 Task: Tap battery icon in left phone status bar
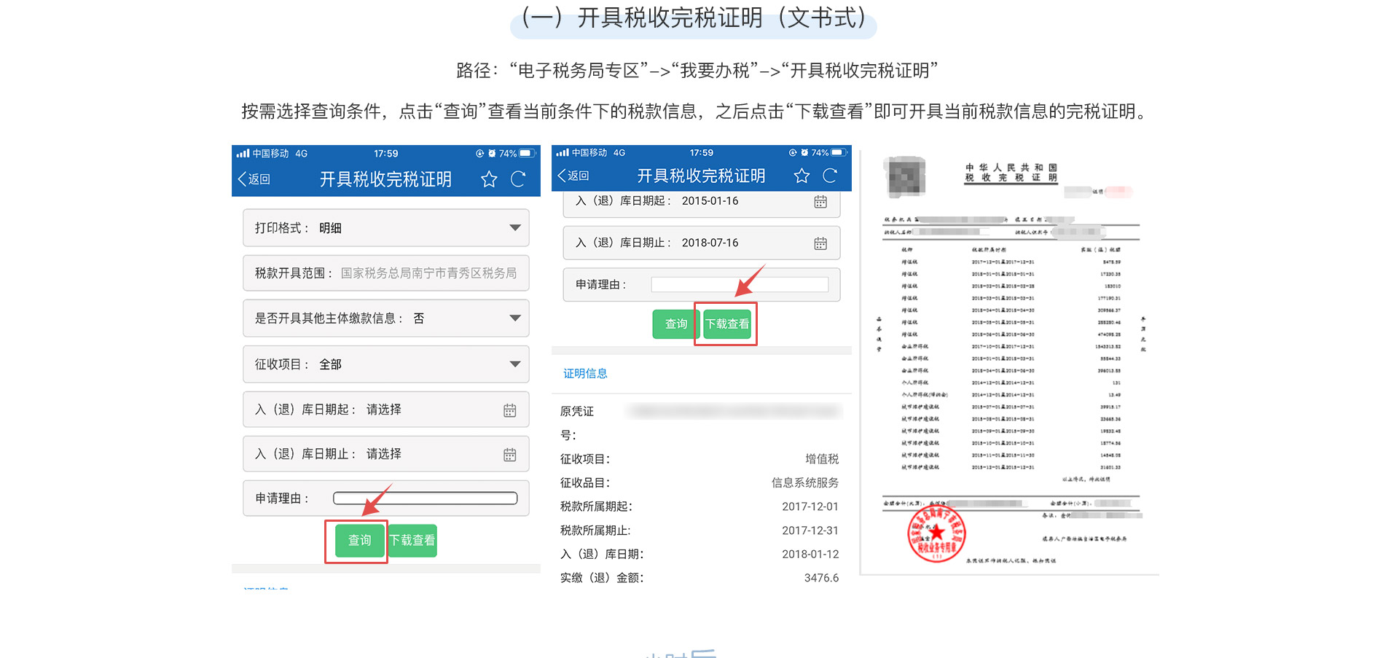[528, 154]
